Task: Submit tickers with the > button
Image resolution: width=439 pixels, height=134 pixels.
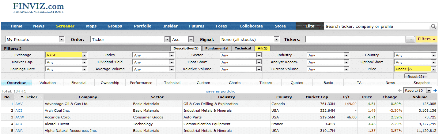Action: [410, 39]
